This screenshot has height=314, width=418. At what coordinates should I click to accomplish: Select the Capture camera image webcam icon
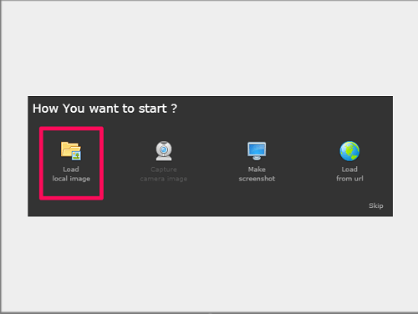[x=164, y=151]
